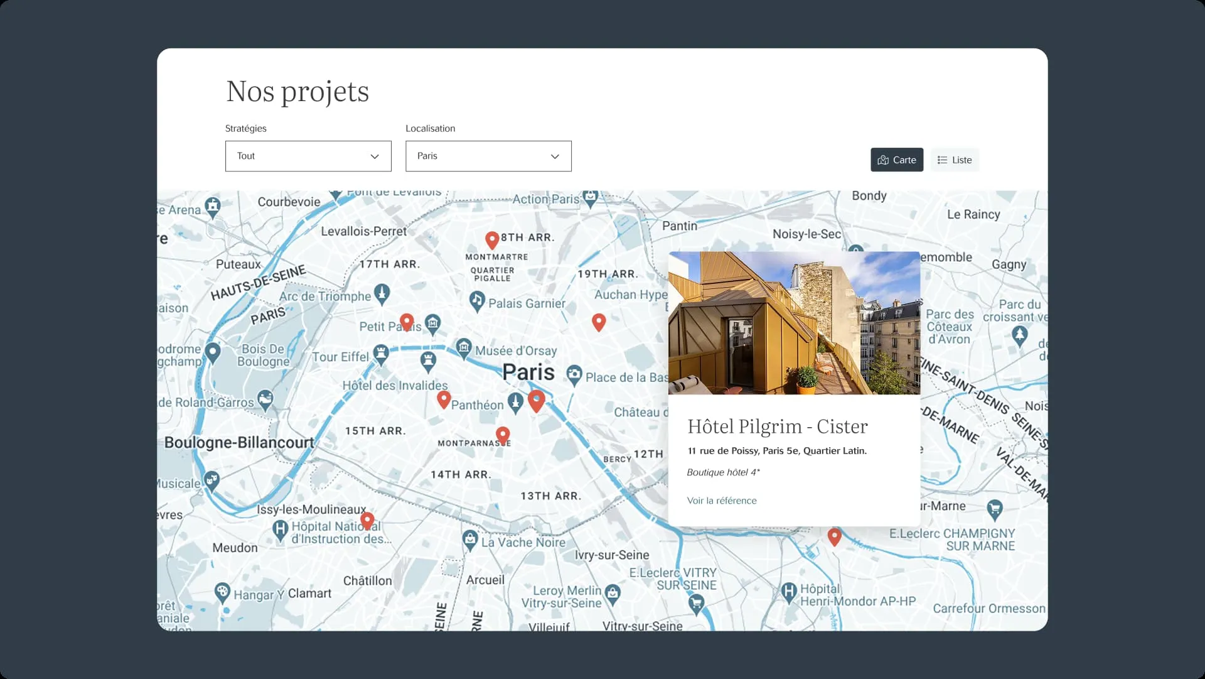
Task: Select the red pin near Issy-les-Moulineaux
Action: [367, 521]
